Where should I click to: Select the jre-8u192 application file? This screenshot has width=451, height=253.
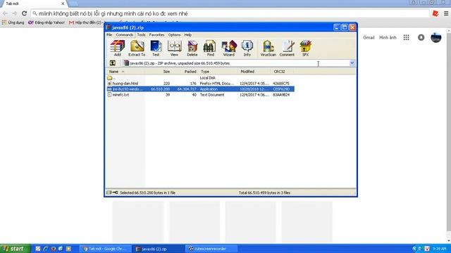click(x=200, y=89)
